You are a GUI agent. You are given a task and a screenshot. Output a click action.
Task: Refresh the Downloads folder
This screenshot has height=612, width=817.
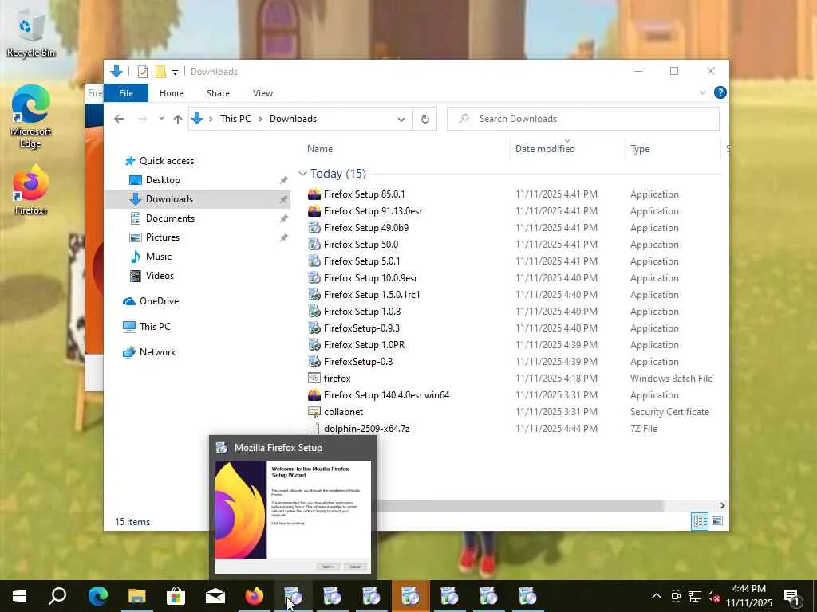(x=425, y=119)
